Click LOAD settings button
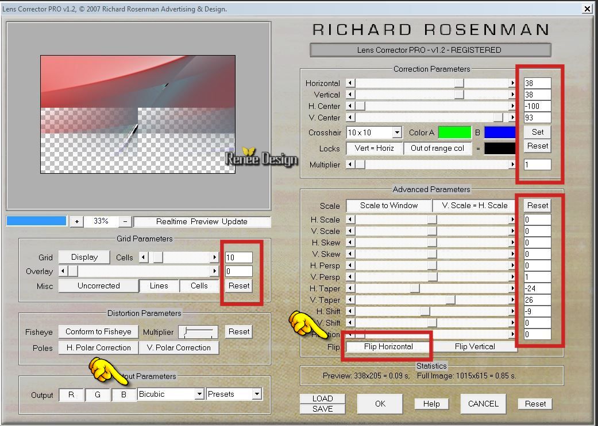Viewport: 598px width, 426px height. pos(323,398)
